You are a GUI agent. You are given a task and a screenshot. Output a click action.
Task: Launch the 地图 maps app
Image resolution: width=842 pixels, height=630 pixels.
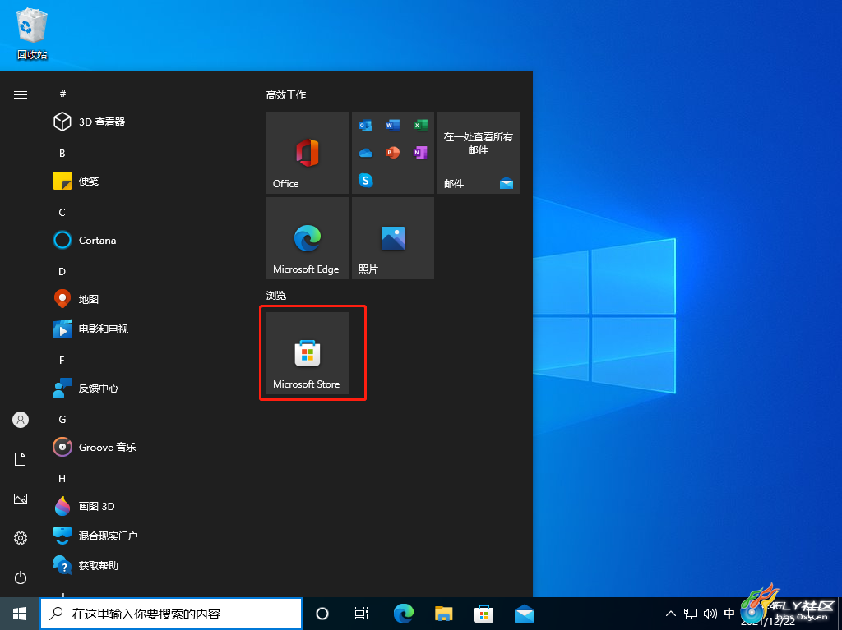click(x=76, y=299)
